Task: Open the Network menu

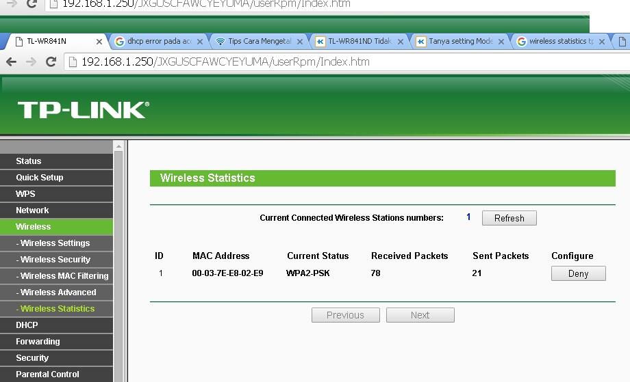Action: pyautogui.click(x=56, y=210)
